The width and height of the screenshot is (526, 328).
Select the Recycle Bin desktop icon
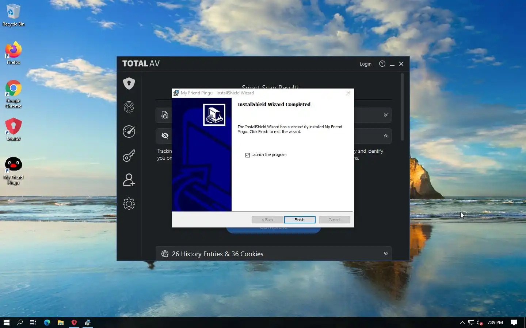[14, 15]
